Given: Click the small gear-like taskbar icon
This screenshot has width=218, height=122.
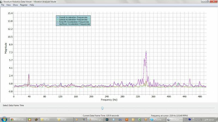Looking at the screenshot, I should click(83, 120).
